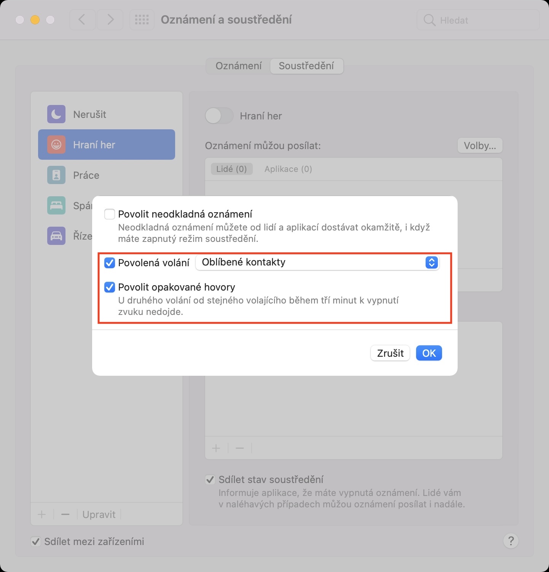
Task: Toggle Sdílet mezi zařízeními checkbox
Action: [x=36, y=541]
